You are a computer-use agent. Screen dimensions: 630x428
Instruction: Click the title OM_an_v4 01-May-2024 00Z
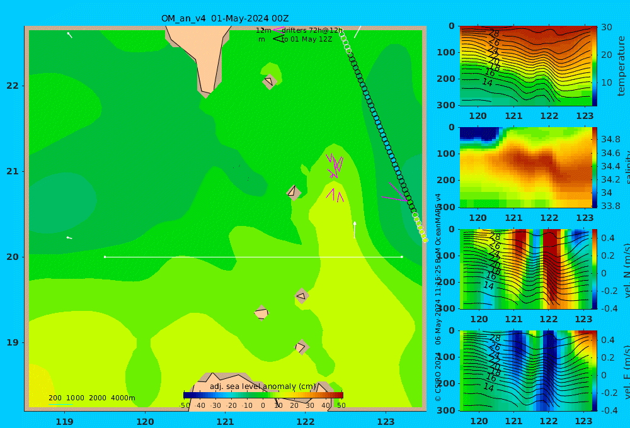pyautogui.click(x=225, y=18)
